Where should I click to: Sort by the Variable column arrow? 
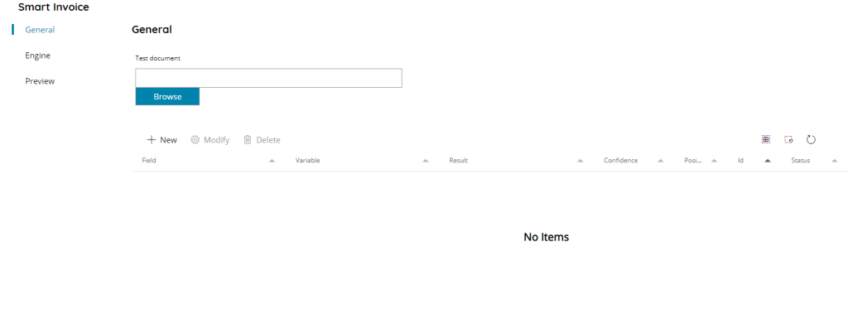tap(426, 161)
